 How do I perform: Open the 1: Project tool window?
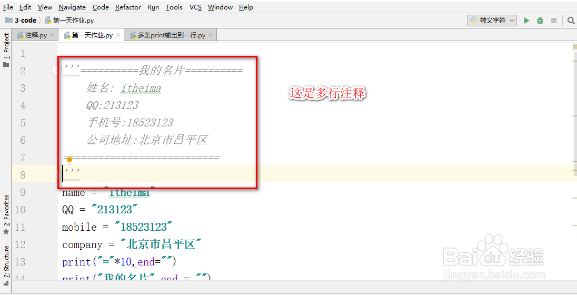point(6,50)
